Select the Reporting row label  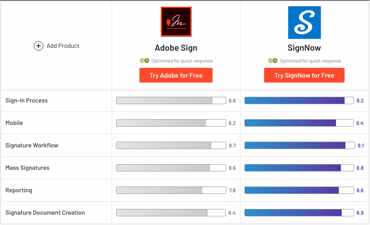point(19,190)
